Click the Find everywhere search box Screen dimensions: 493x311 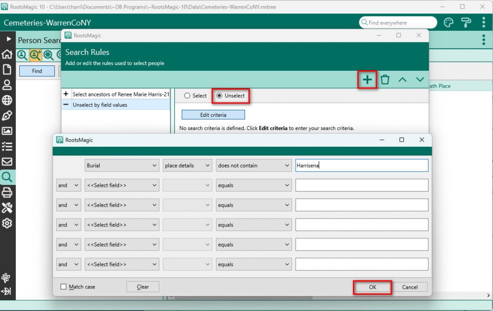pos(398,23)
